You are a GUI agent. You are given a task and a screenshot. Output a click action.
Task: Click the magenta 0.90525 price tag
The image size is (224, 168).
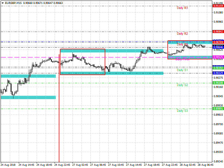point(218,57)
